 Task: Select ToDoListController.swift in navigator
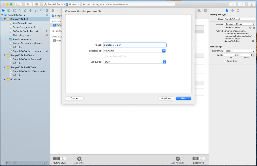(x=26, y=31)
